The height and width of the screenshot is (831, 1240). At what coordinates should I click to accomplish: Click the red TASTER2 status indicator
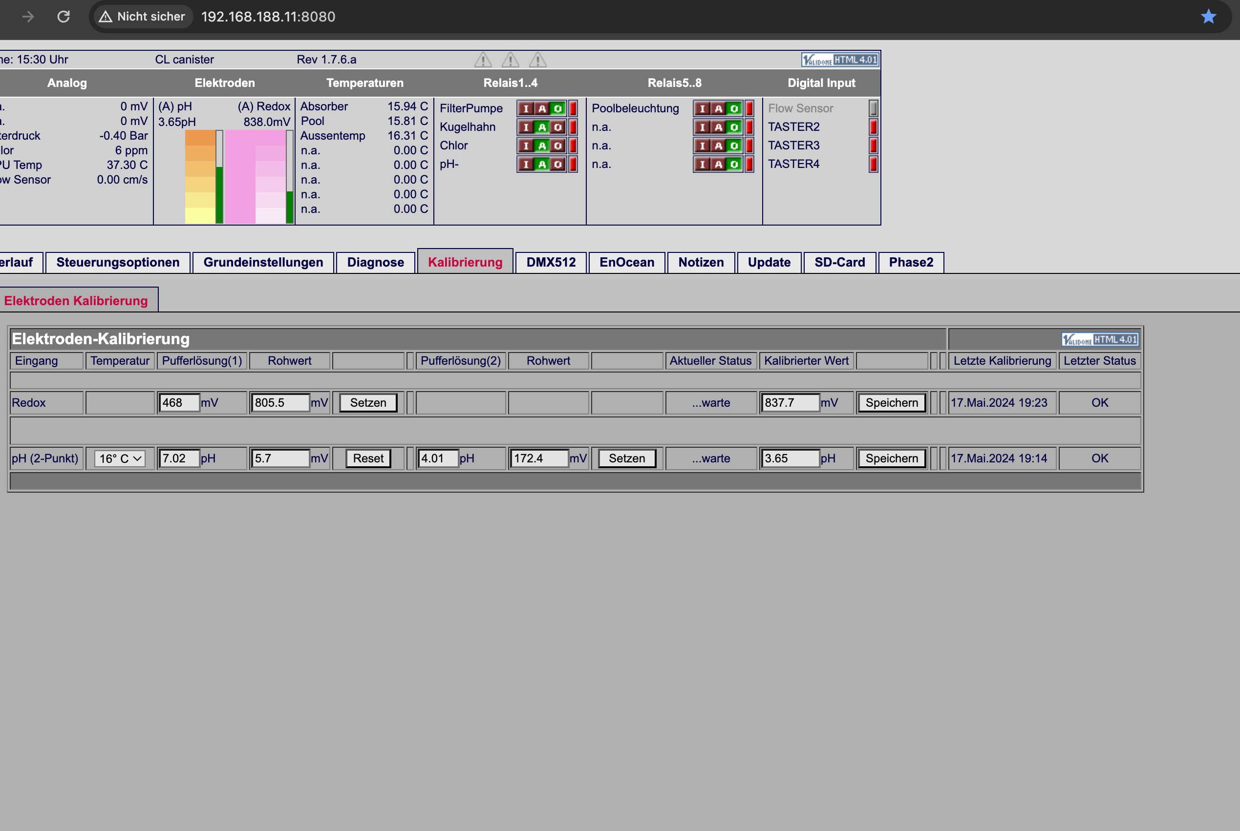[x=873, y=126]
